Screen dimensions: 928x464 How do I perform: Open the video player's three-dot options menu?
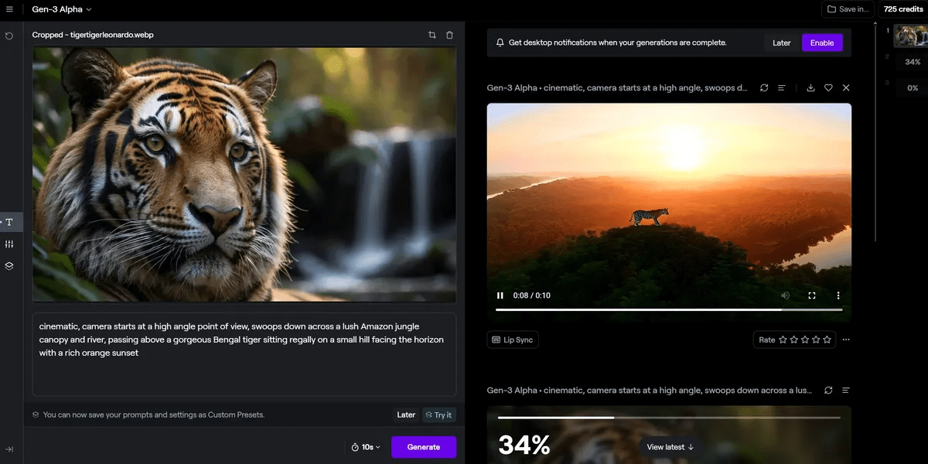[838, 295]
